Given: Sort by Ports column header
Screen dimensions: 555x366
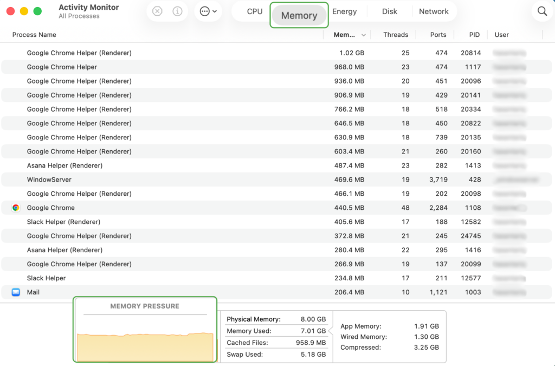Looking at the screenshot, I should pyautogui.click(x=438, y=35).
